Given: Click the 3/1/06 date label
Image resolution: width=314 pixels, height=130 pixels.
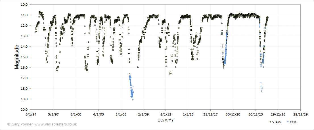Looking at the screenshot, I should pyautogui.click(x=121, y=115).
